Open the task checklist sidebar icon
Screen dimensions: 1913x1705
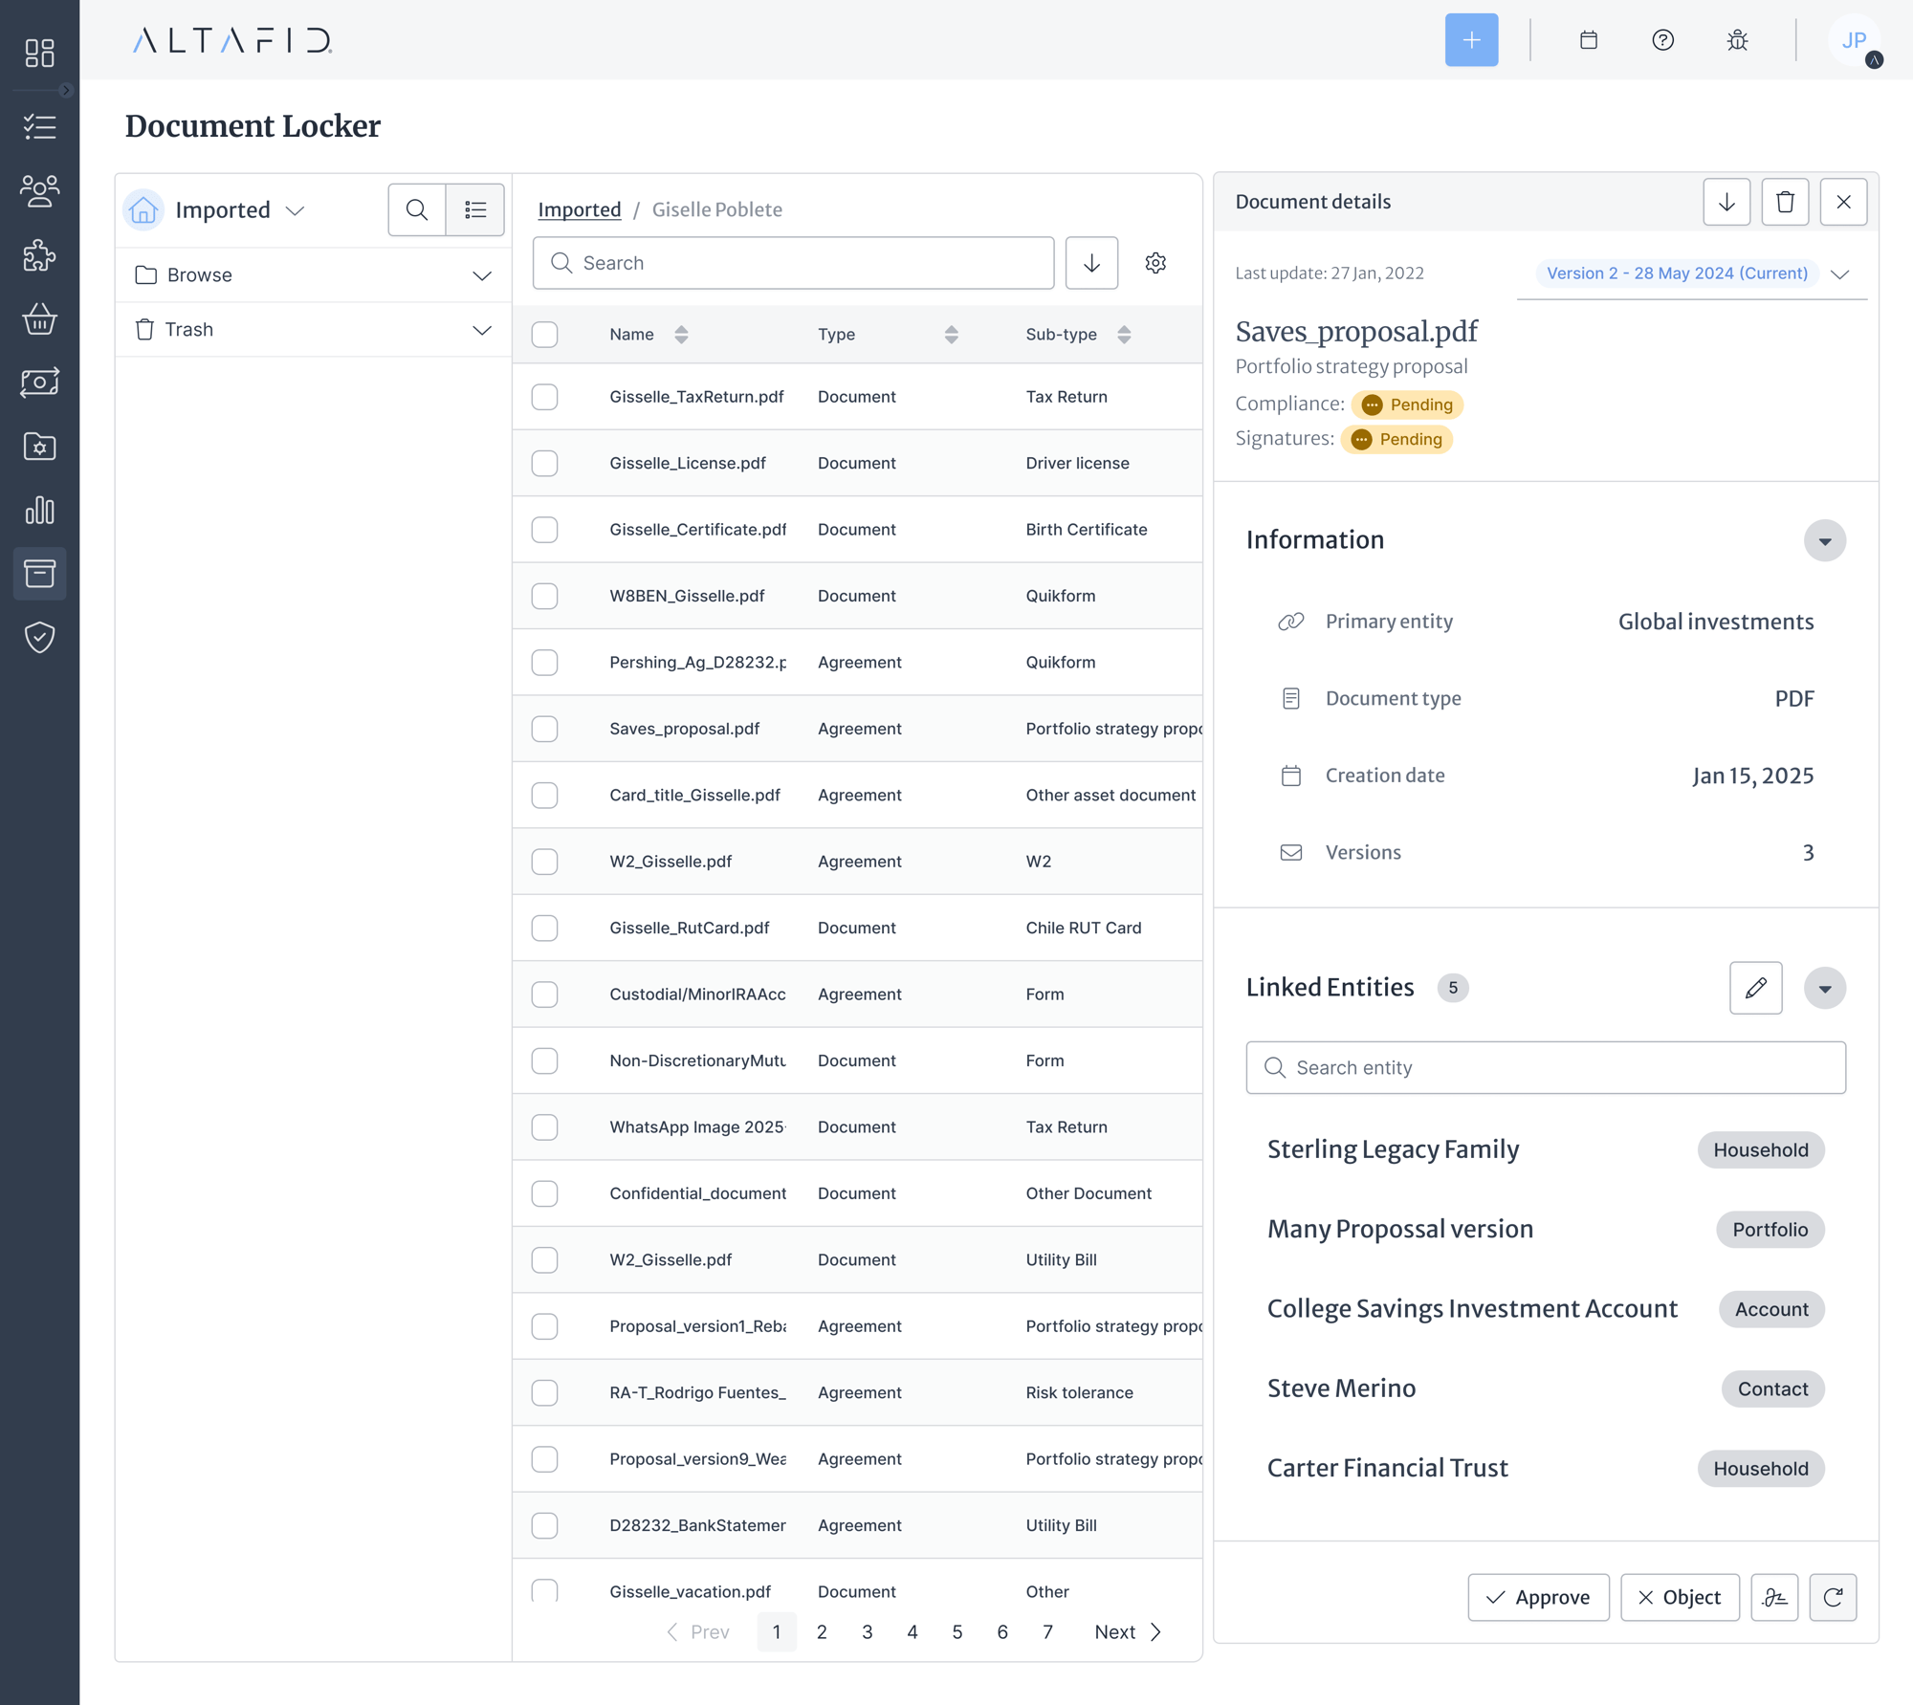click(39, 127)
